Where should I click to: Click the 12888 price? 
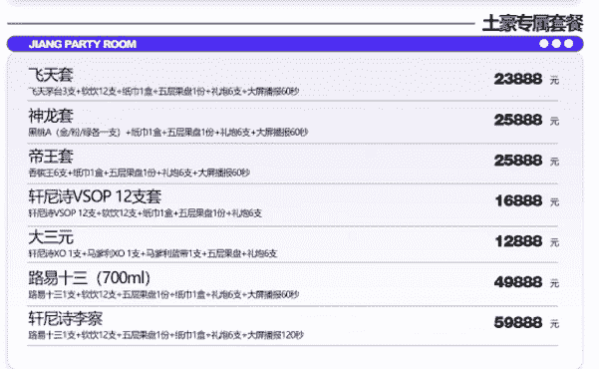click(x=518, y=241)
